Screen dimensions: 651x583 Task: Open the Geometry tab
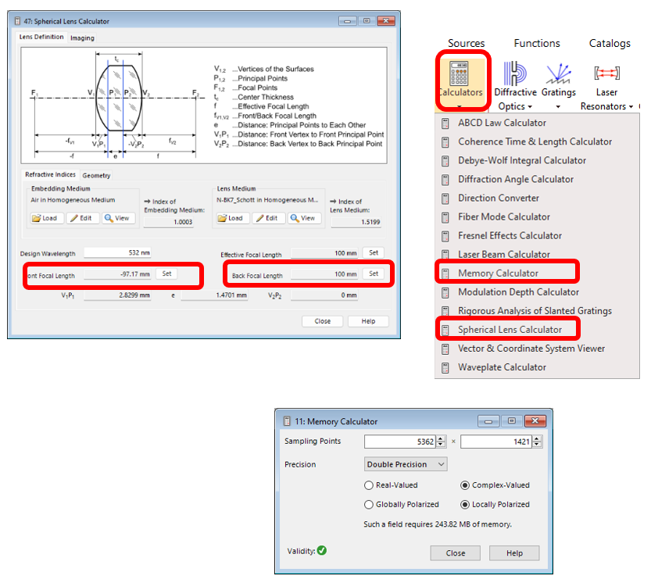96,176
